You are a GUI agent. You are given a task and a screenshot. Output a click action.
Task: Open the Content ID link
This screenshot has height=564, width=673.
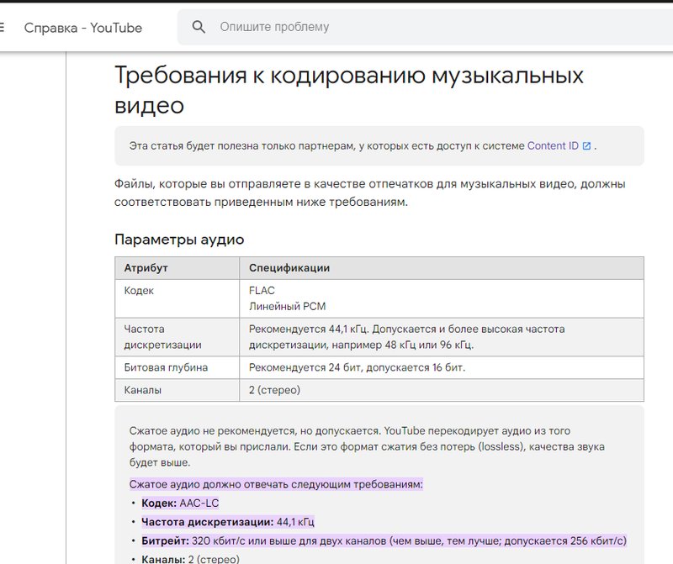pyautogui.click(x=553, y=145)
